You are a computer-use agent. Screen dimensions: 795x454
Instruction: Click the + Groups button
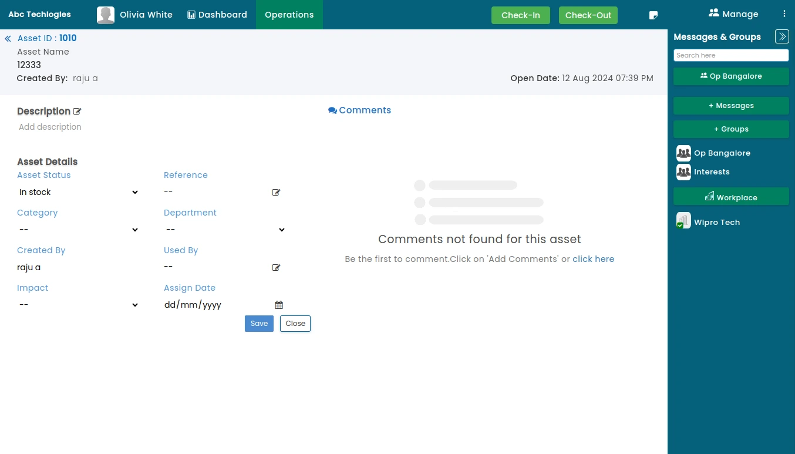pos(731,129)
